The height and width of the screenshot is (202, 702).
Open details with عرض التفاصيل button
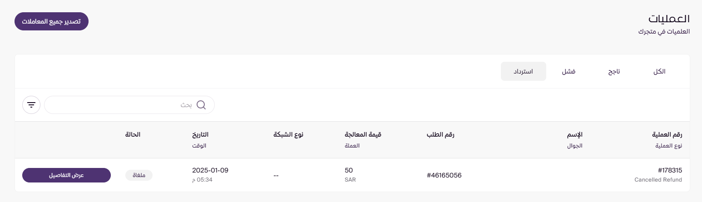tap(66, 175)
